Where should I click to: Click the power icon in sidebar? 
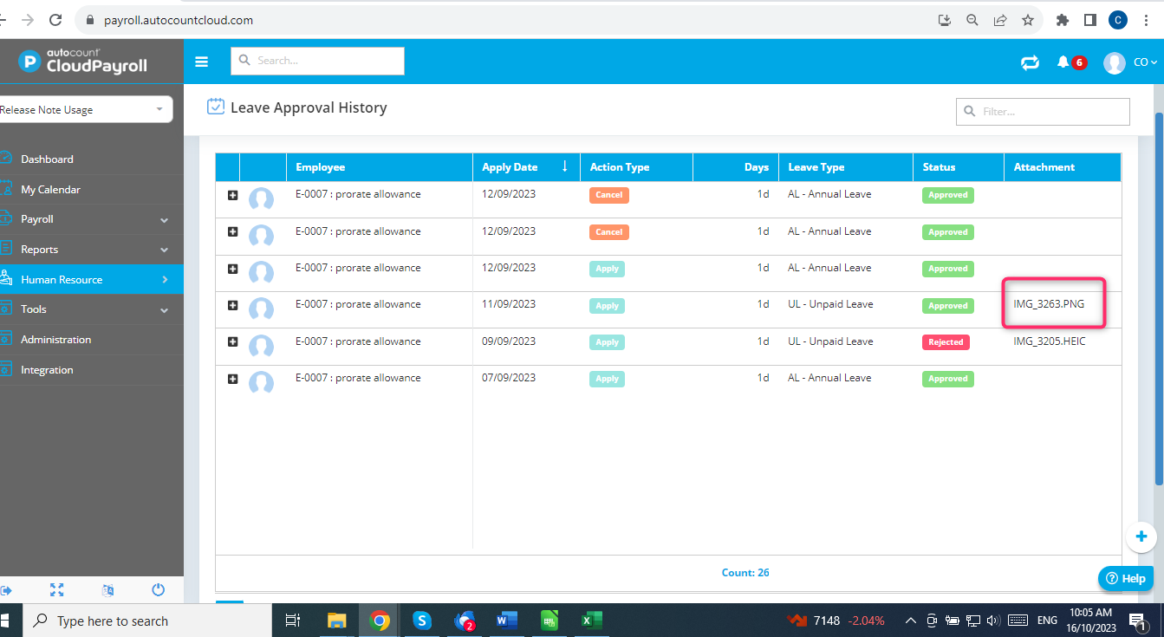coord(158,590)
